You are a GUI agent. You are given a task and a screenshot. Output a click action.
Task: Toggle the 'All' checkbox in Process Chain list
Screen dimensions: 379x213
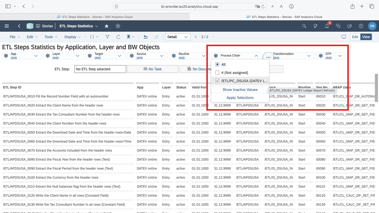point(217,64)
